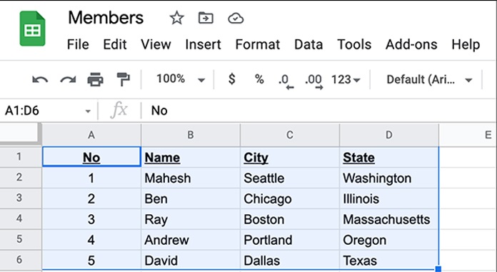The height and width of the screenshot is (272, 497).
Task: Open the Google Sheets home icon
Action: click(x=32, y=29)
